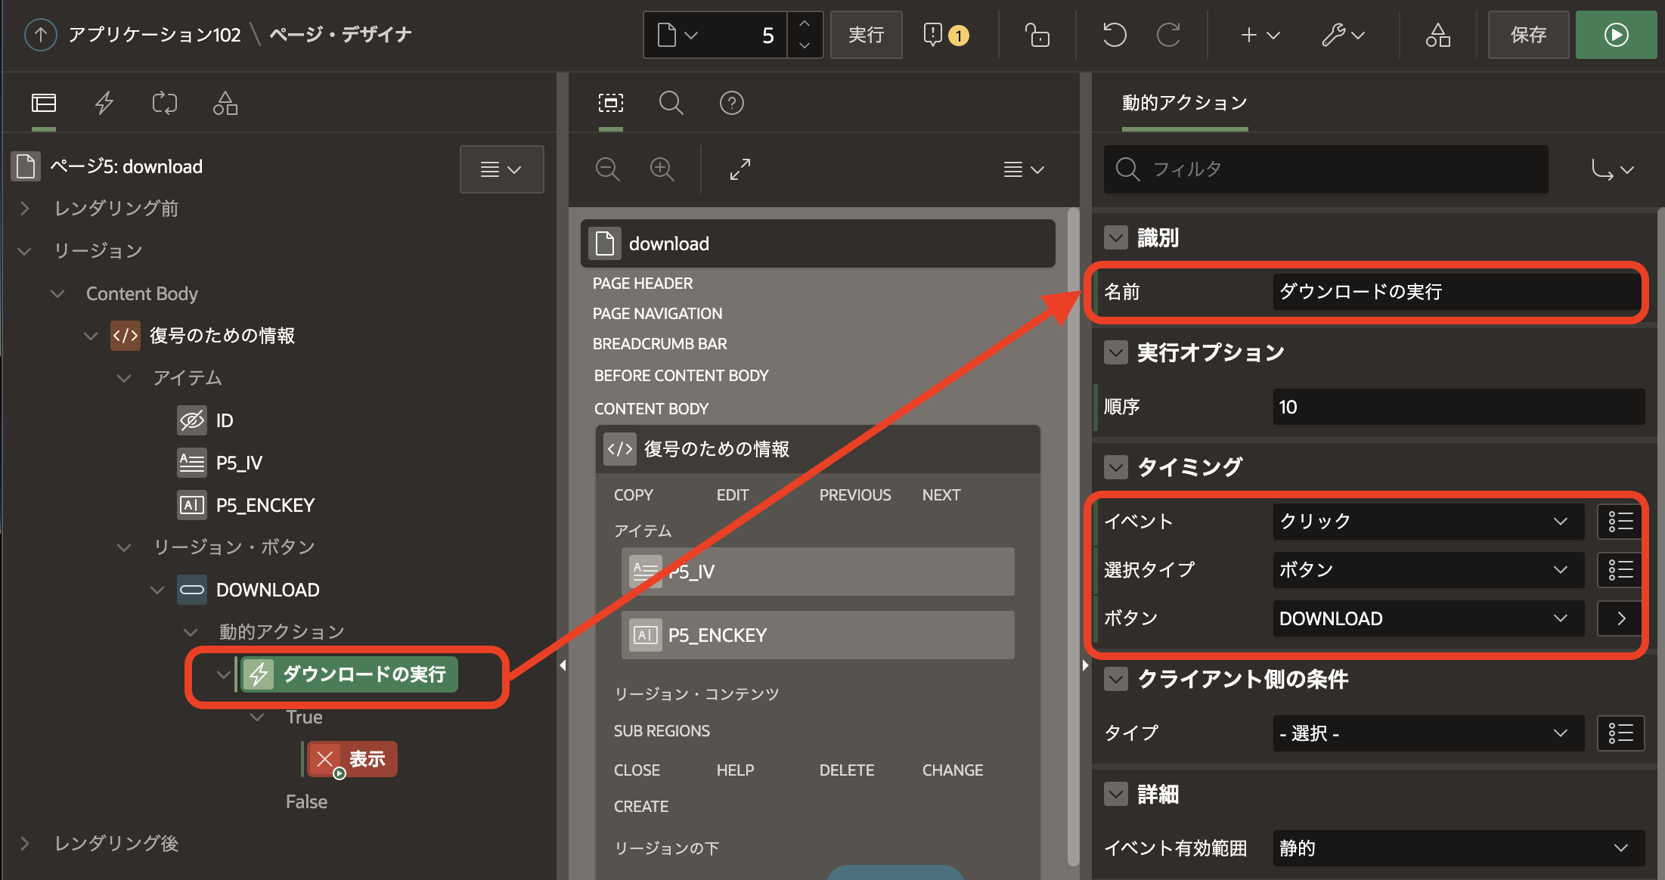The width and height of the screenshot is (1665, 880).
Task: Select the red 表示 action node
Action: coord(352,759)
